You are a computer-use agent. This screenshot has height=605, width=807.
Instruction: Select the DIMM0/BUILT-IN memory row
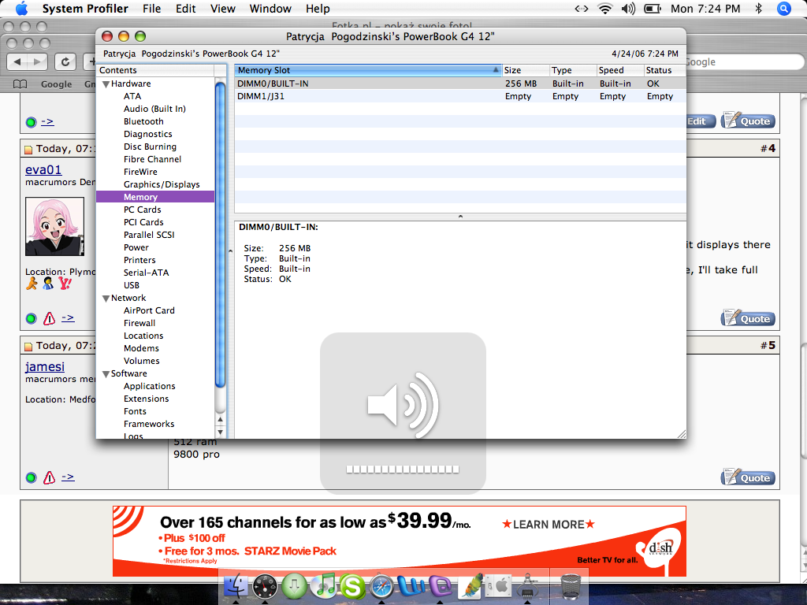click(x=460, y=84)
